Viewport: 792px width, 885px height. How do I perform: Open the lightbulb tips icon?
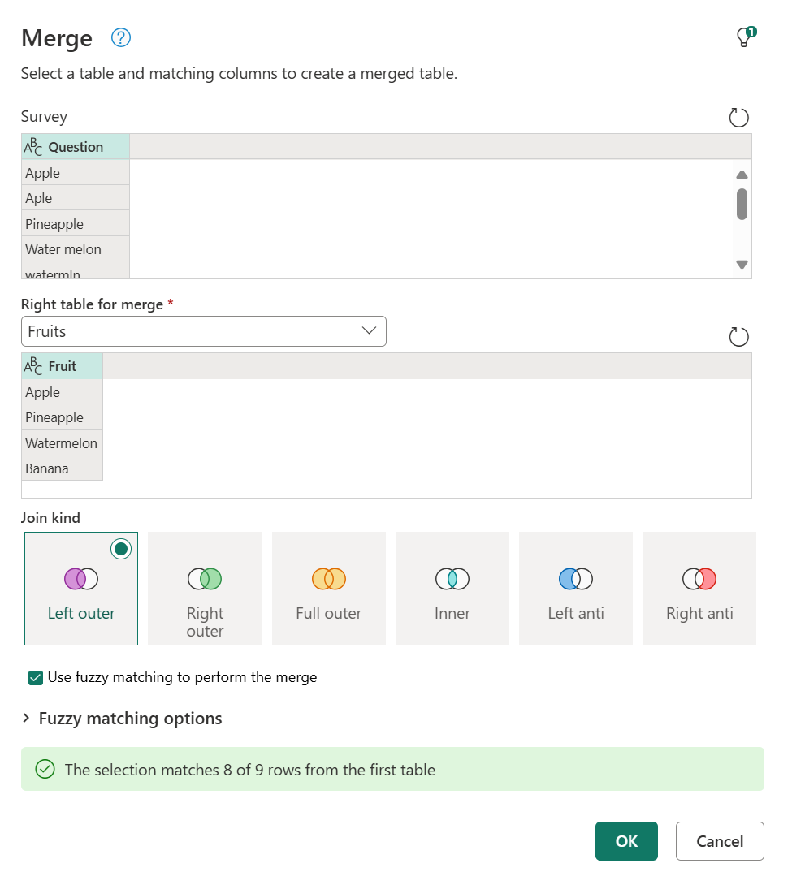[x=744, y=37]
